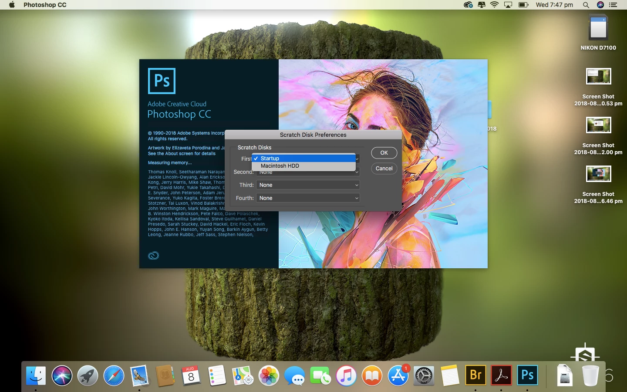This screenshot has height=392, width=627.
Task: Select Screen Shot 2018-08...2.00 pm thumbnail
Action: click(x=598, y=125)
